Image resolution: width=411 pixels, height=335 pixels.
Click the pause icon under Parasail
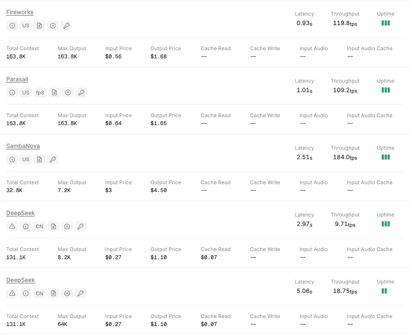pos(68,93)
